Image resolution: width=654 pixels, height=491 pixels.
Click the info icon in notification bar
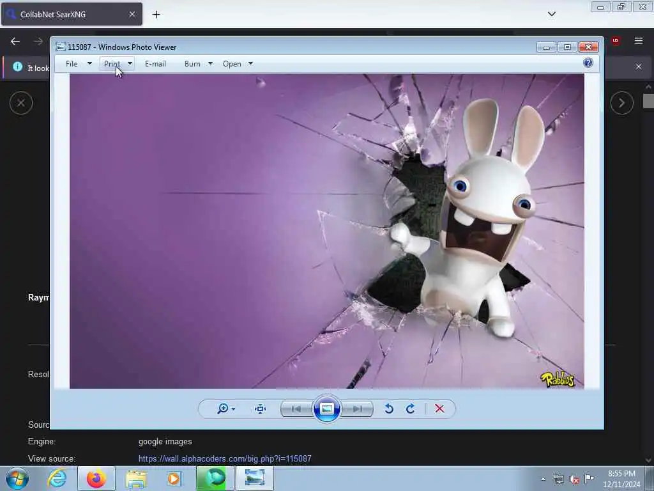(x=17, y=66)
